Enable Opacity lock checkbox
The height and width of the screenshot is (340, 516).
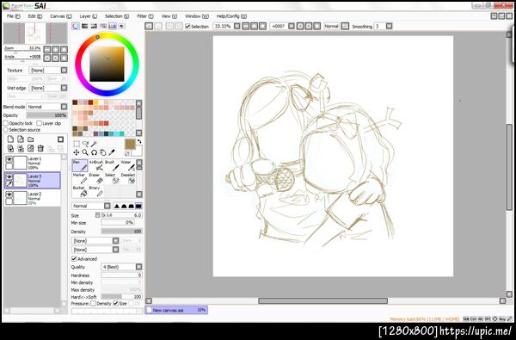pyautogui.click(x=6, y=123)
